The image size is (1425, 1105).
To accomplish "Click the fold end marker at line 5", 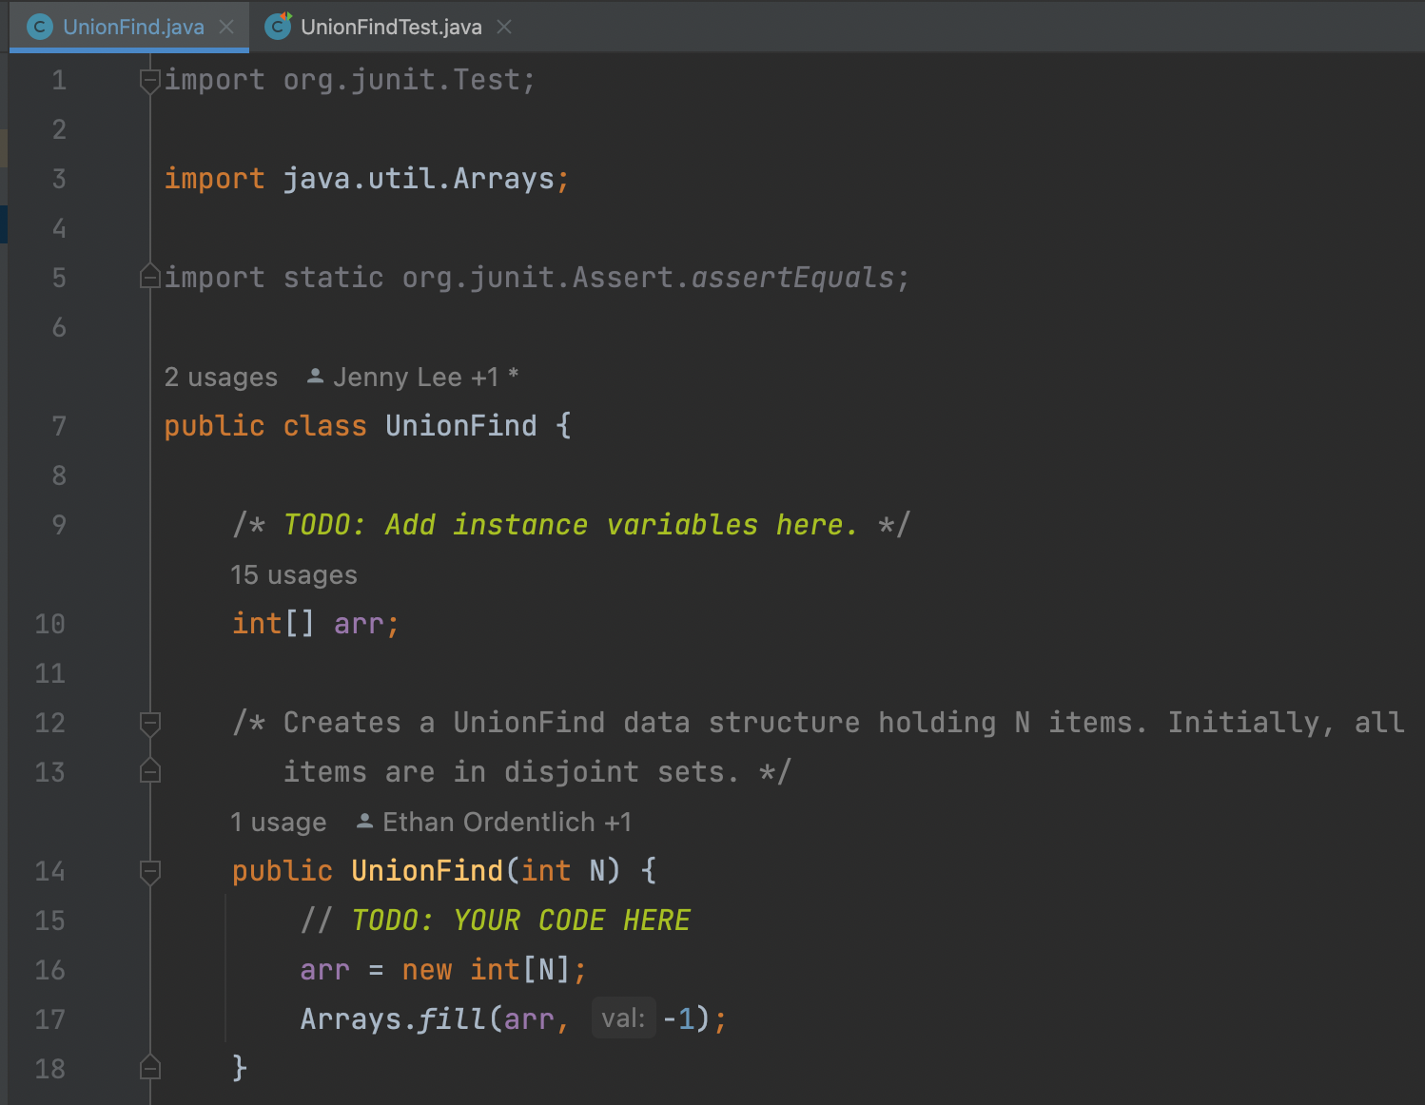I will [x=150, y=277].
